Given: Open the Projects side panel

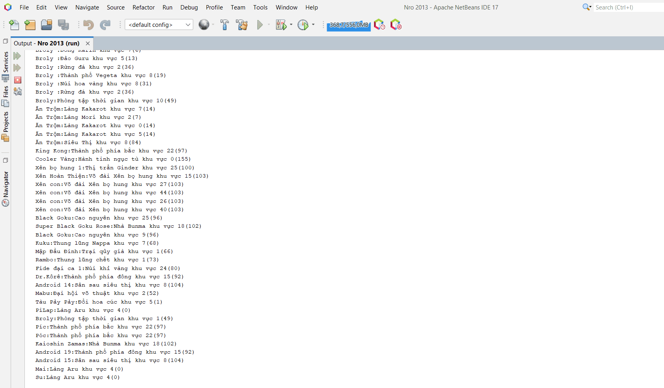Looking at the screenshot, I should (x=6, y=126).
